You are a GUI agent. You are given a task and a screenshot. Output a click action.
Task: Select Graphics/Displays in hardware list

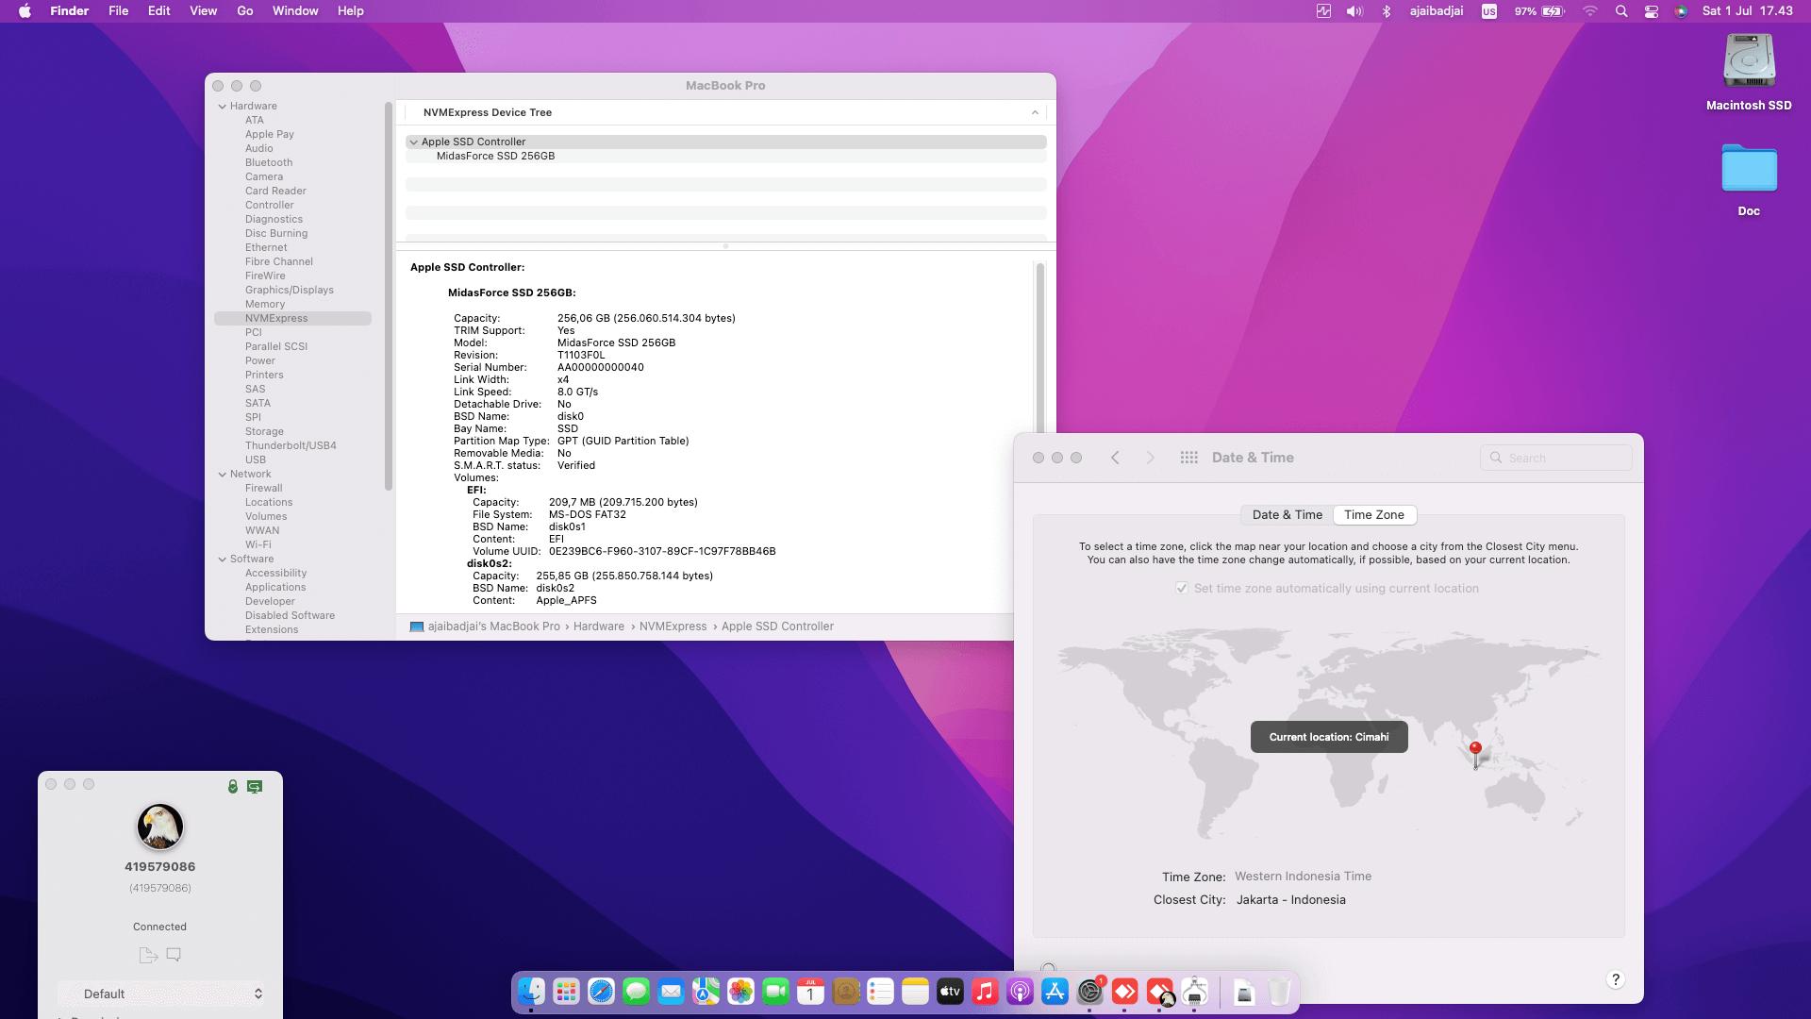point(289,290)
